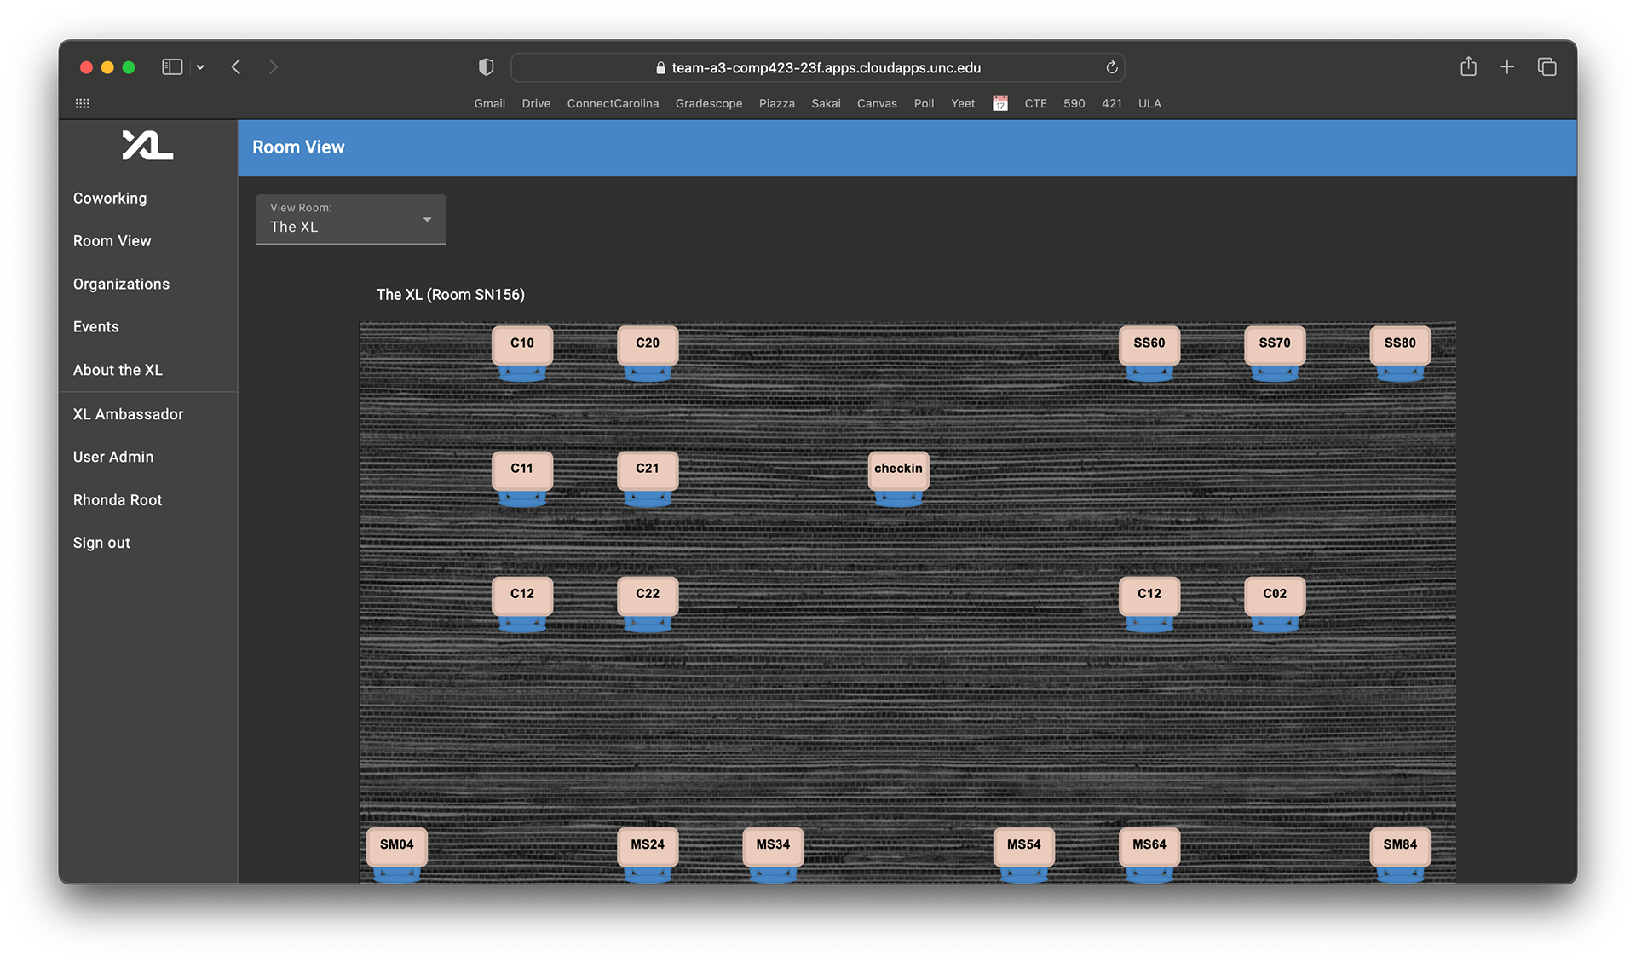This screenshot has height=962, width=1636.
Task: Select the C02 seat icon
Action: 1274,595
